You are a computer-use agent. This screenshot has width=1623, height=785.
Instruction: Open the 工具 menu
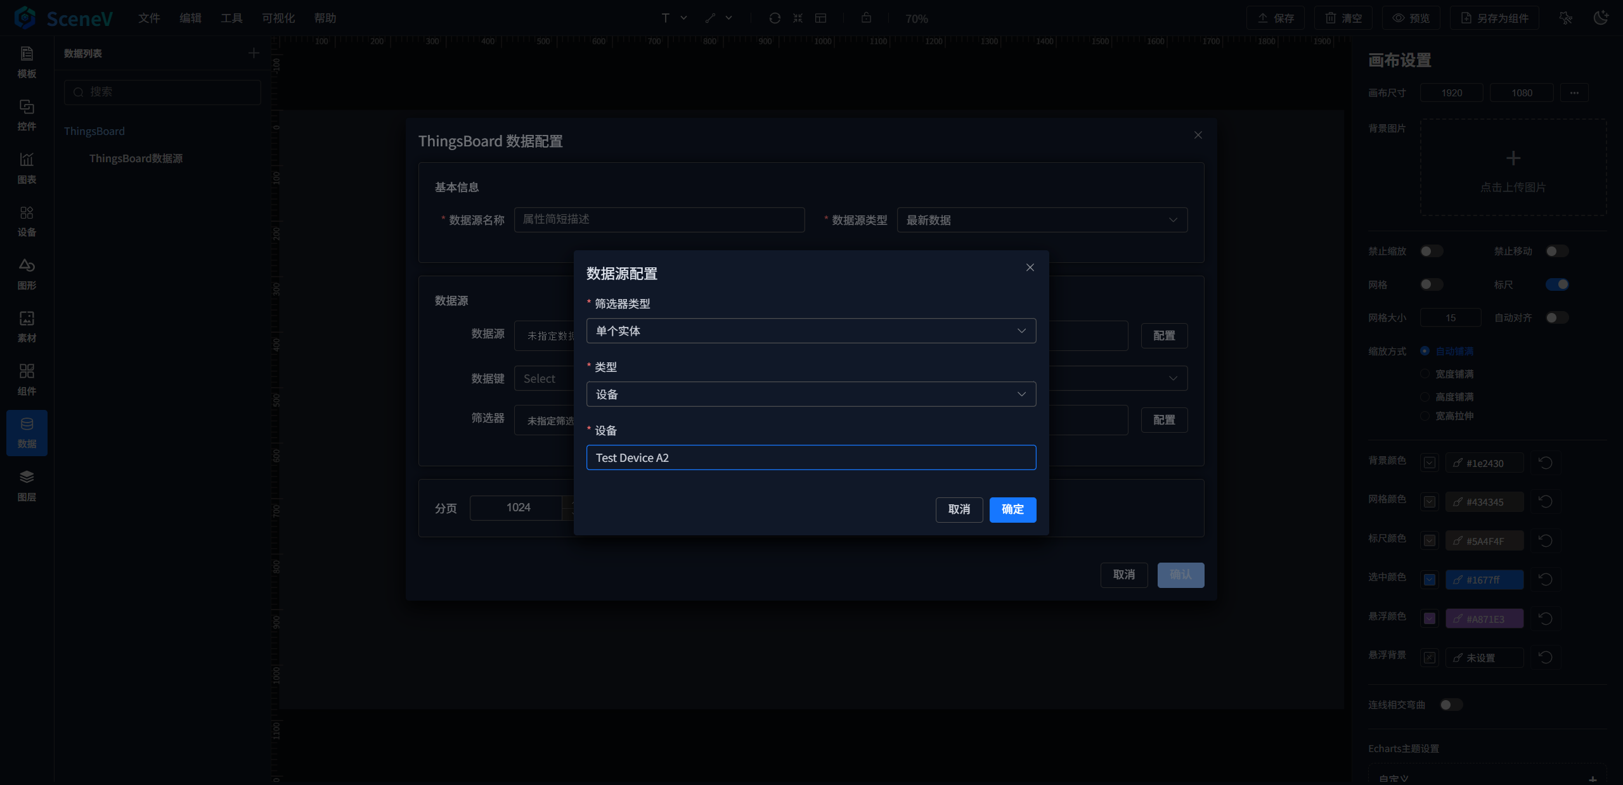pos(231,18)
